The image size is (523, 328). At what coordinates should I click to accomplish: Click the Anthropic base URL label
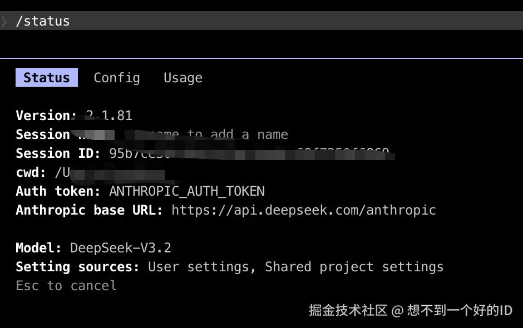click(x=89, y=210)
